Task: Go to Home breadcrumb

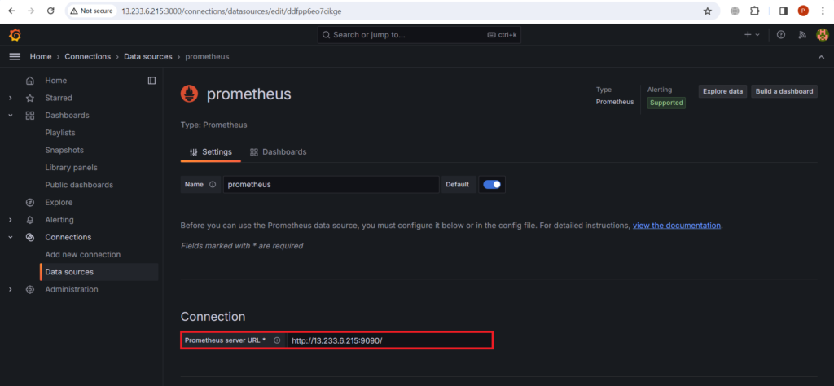Action: point(41,56)
